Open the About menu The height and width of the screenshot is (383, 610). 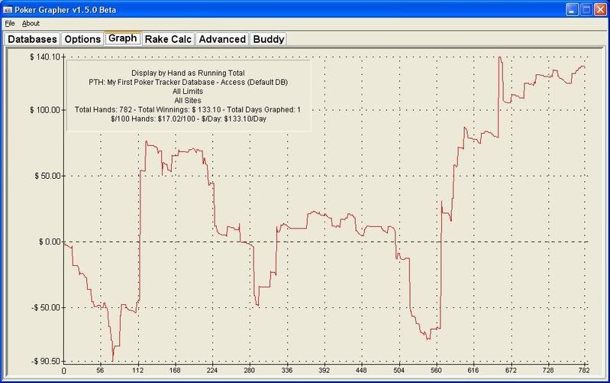click(31, 24)
